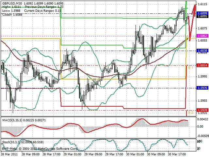The height and width of the screenshot is (157, 209).
Task: Click the black 1.6095 current price label
Action: (202, 16)
